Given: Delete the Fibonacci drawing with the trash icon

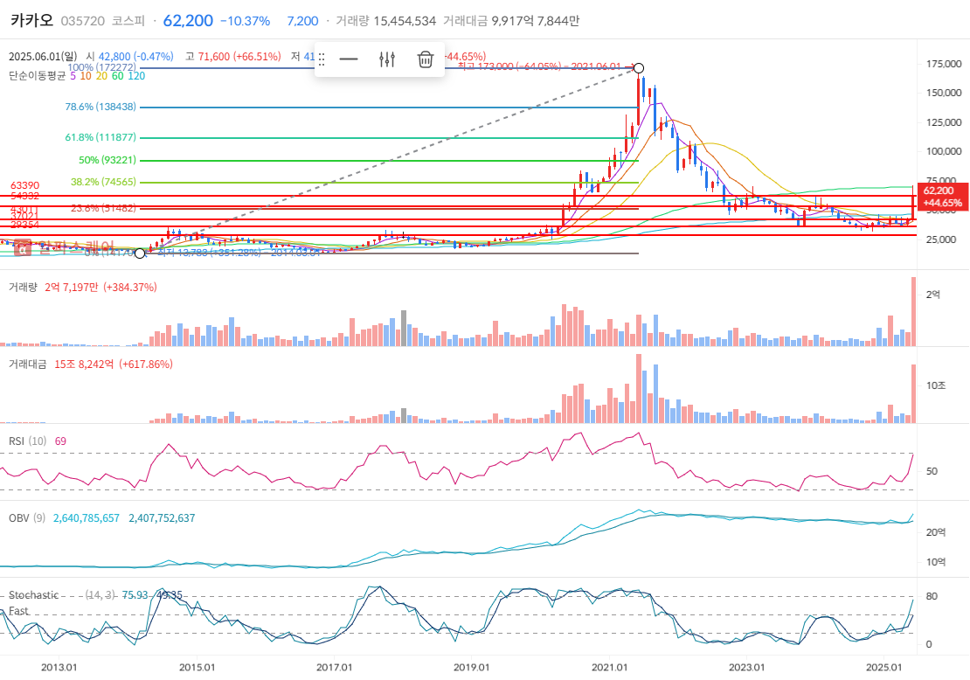Looking at the screenshot, I should [x=425, y=59].
